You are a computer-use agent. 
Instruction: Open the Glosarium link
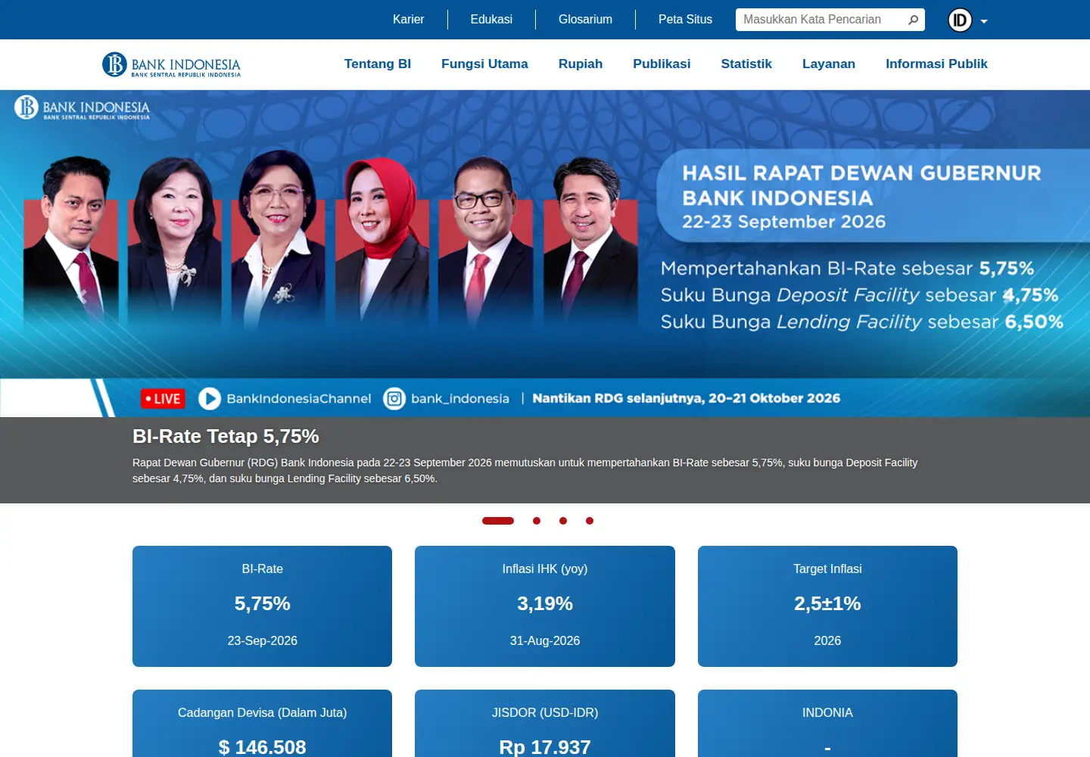[x=585, y=20]
